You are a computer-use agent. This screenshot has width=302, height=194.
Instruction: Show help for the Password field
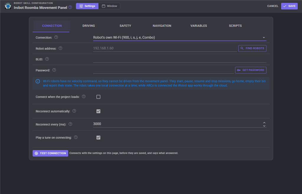click(x=54, y=70)
